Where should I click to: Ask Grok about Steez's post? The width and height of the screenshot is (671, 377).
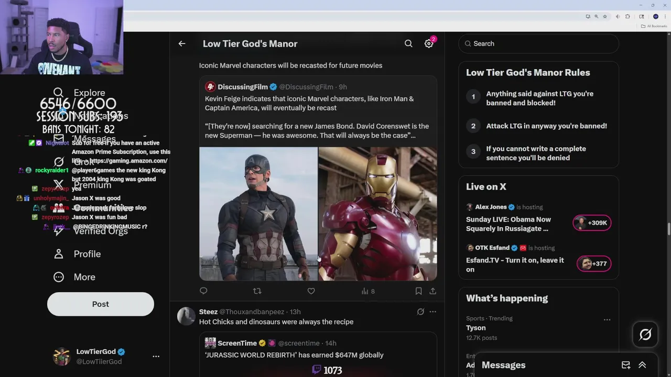pyautogui.click(x=420, y=312)
